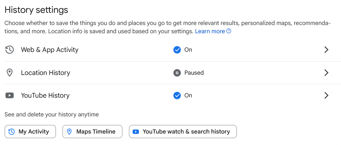Image resolution: width=341 pixels, height=147 pixels.
Task: Click the Paused status of Location History
Action: (194, 73)
